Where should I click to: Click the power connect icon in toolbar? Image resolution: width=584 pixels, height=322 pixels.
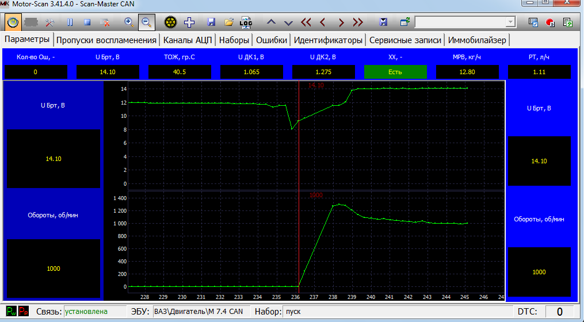pyautogui.click(x=14, y=22)
